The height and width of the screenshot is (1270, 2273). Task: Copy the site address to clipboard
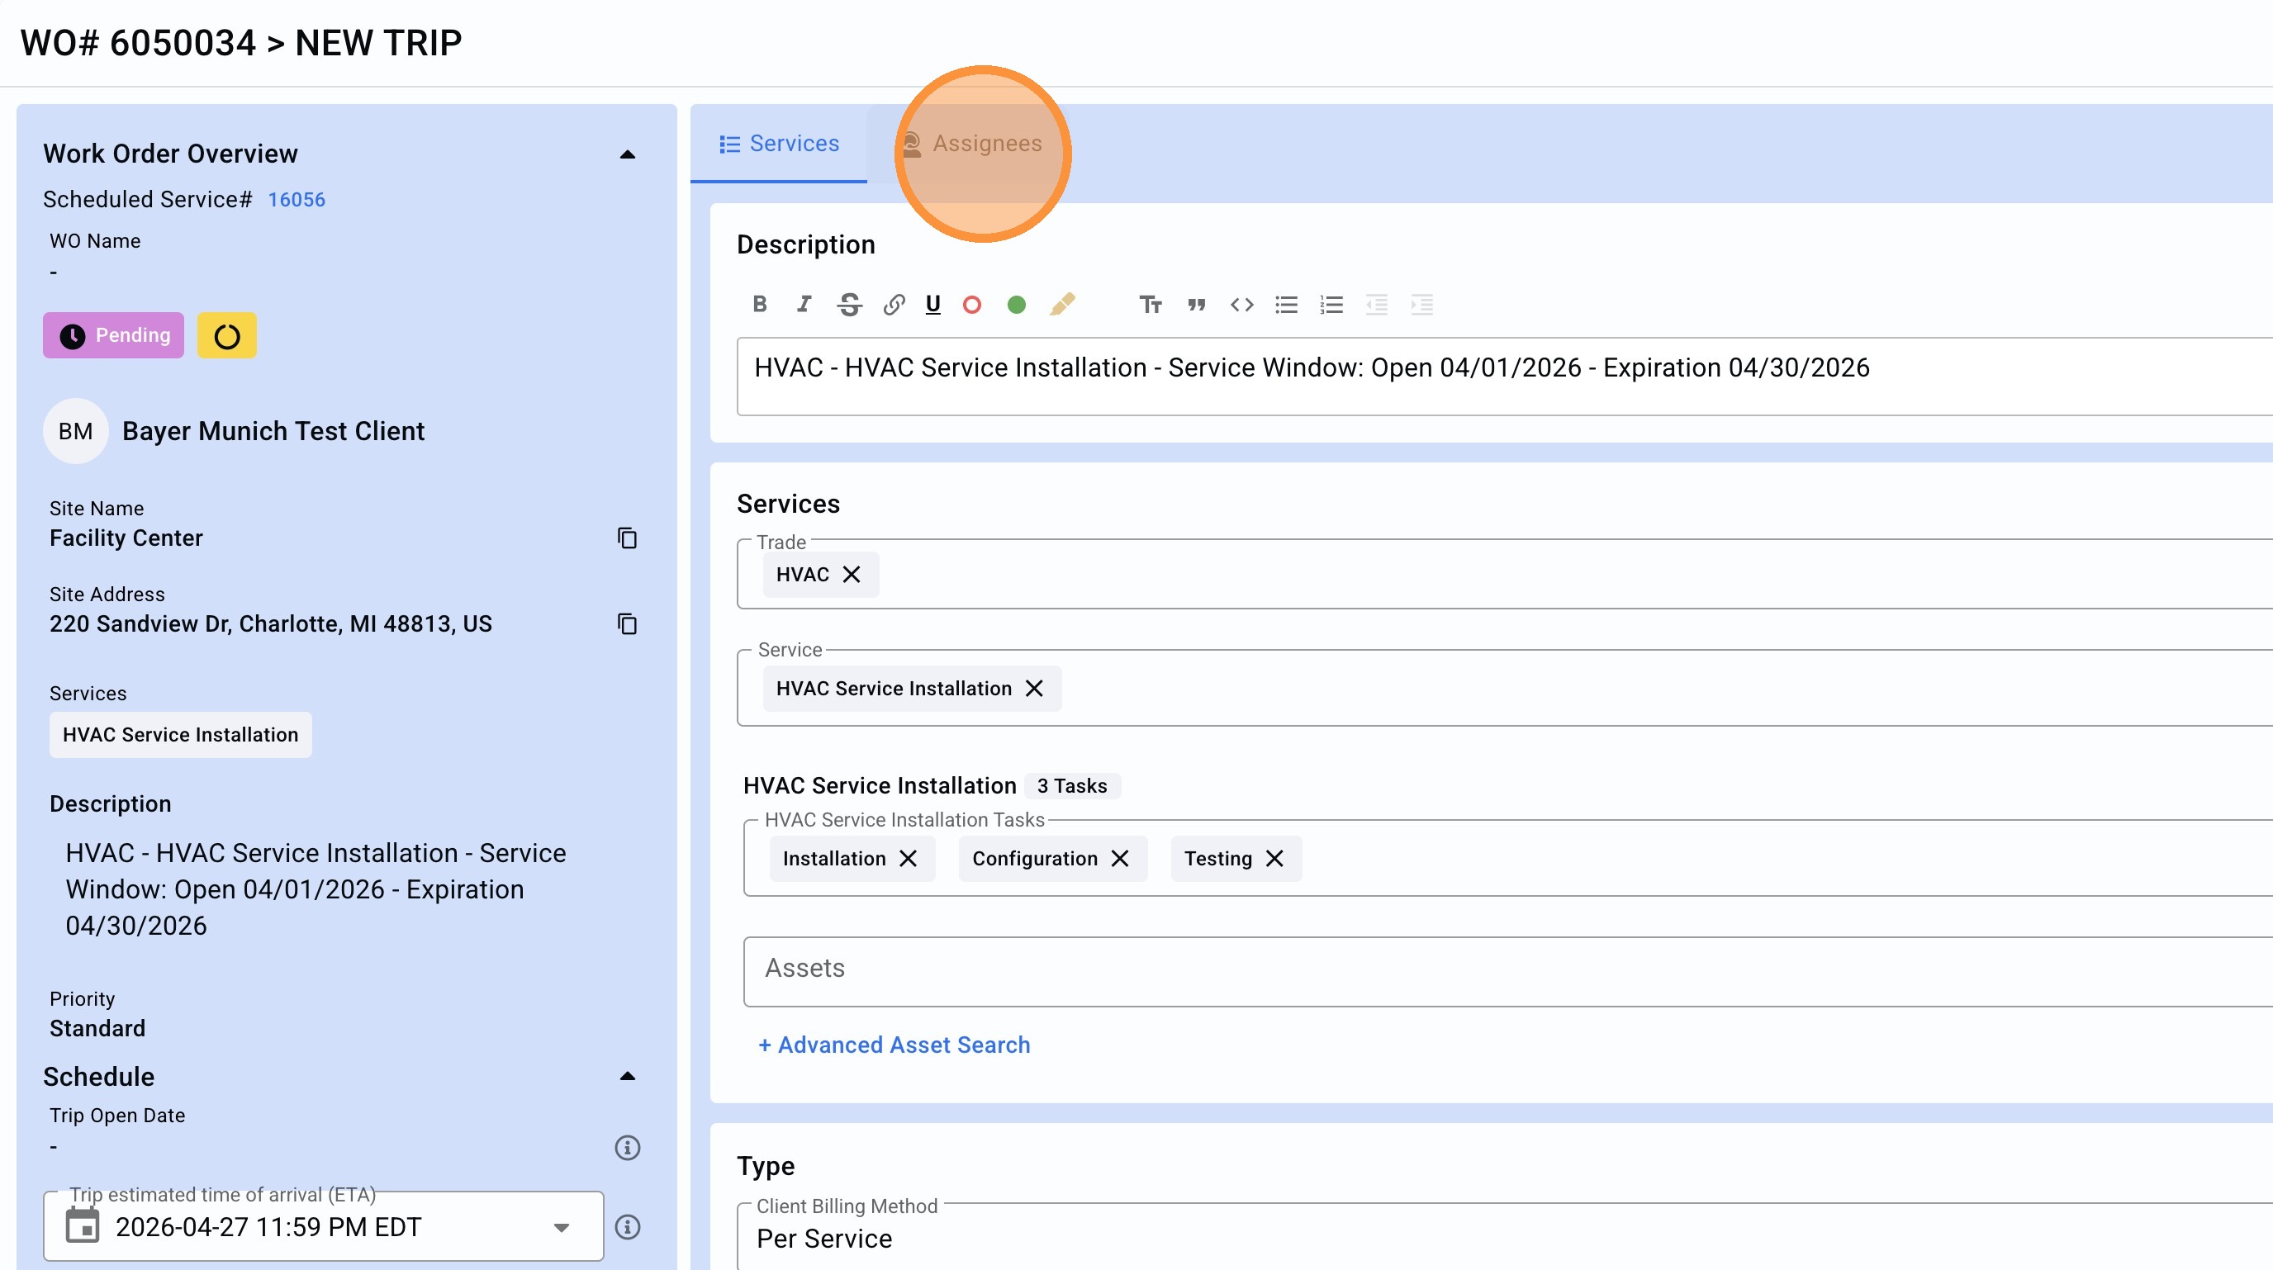[x=627, y=623]
